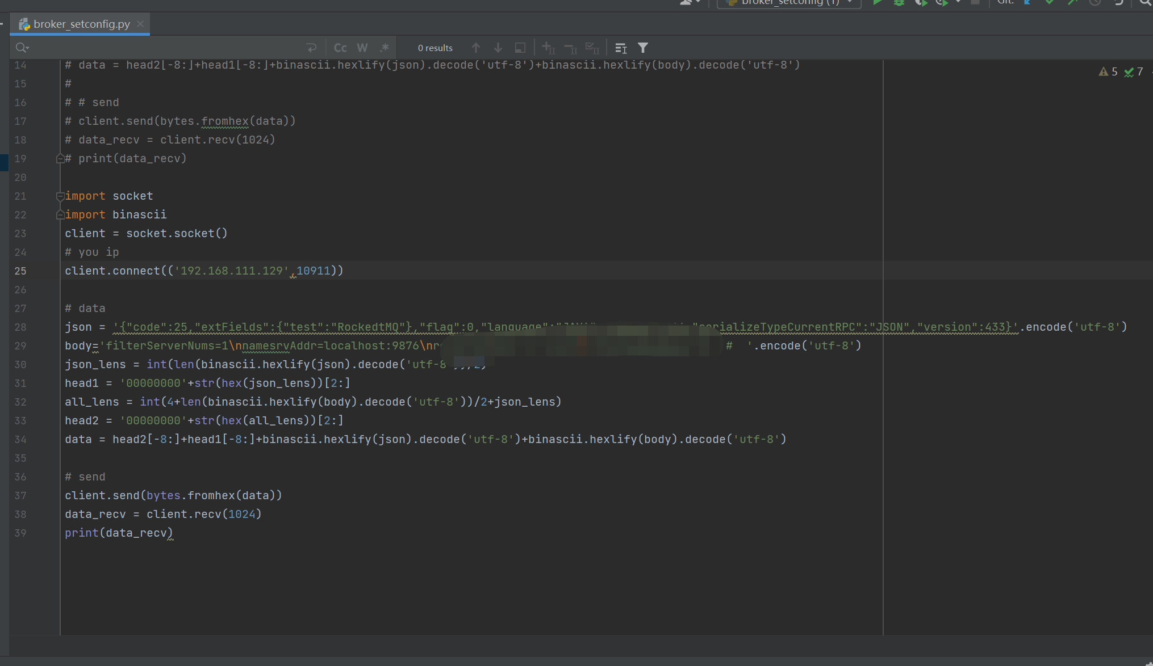The height and width of the screenshot is (666, 1153).
Task: Start debugging with the bug icon
Action: (899, 2)
